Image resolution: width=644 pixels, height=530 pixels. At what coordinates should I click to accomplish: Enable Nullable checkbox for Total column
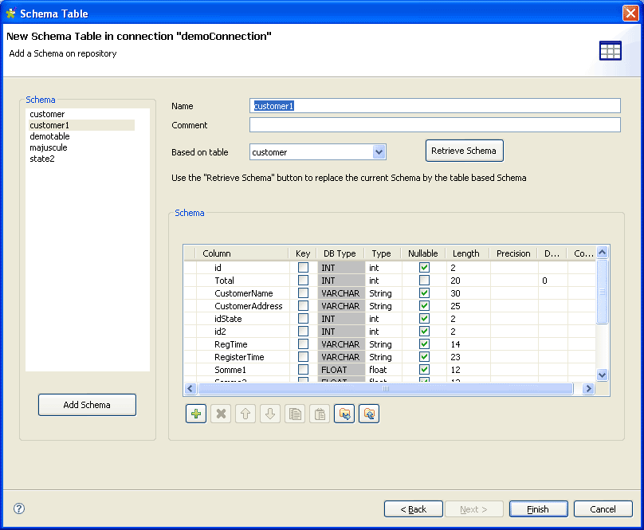click(x=424, y=281)
